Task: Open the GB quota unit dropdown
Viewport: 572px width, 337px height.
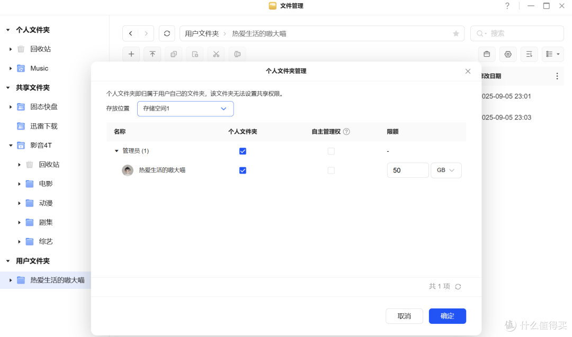Action: (x=446, y=170)
